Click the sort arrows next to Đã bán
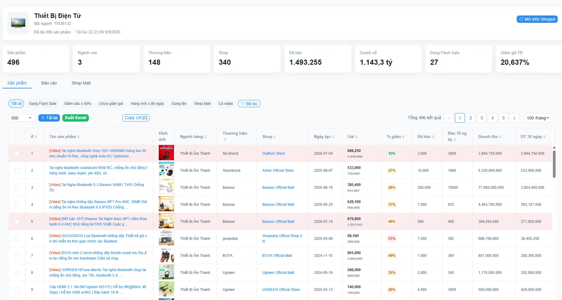Image resolution: width=562 pixels, height=300 pixels. coord(433,137)
